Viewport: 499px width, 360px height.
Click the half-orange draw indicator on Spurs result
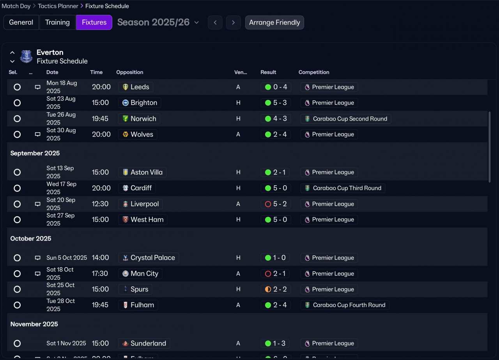(x=268, y=289)
